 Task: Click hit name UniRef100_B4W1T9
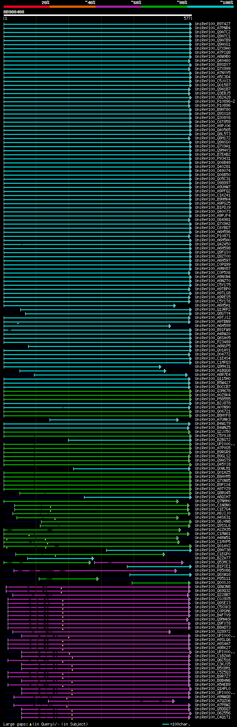click(x=213, y=423)
